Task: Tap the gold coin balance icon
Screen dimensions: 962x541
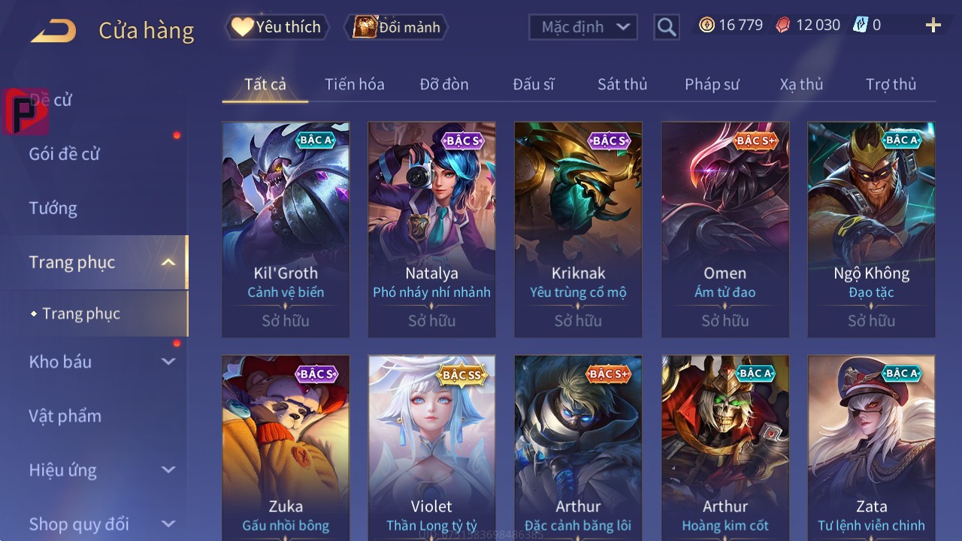Action: coord(706,26)
